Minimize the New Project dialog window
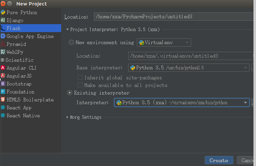The height and width of the screenshot is (166, 256). (10, 3)
